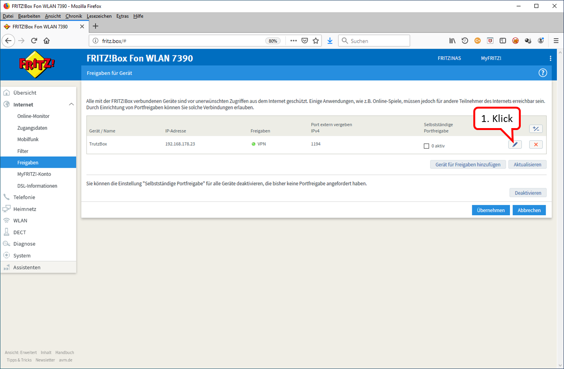Open the Lesezeichen menu
564x369 pixels.
99,16
